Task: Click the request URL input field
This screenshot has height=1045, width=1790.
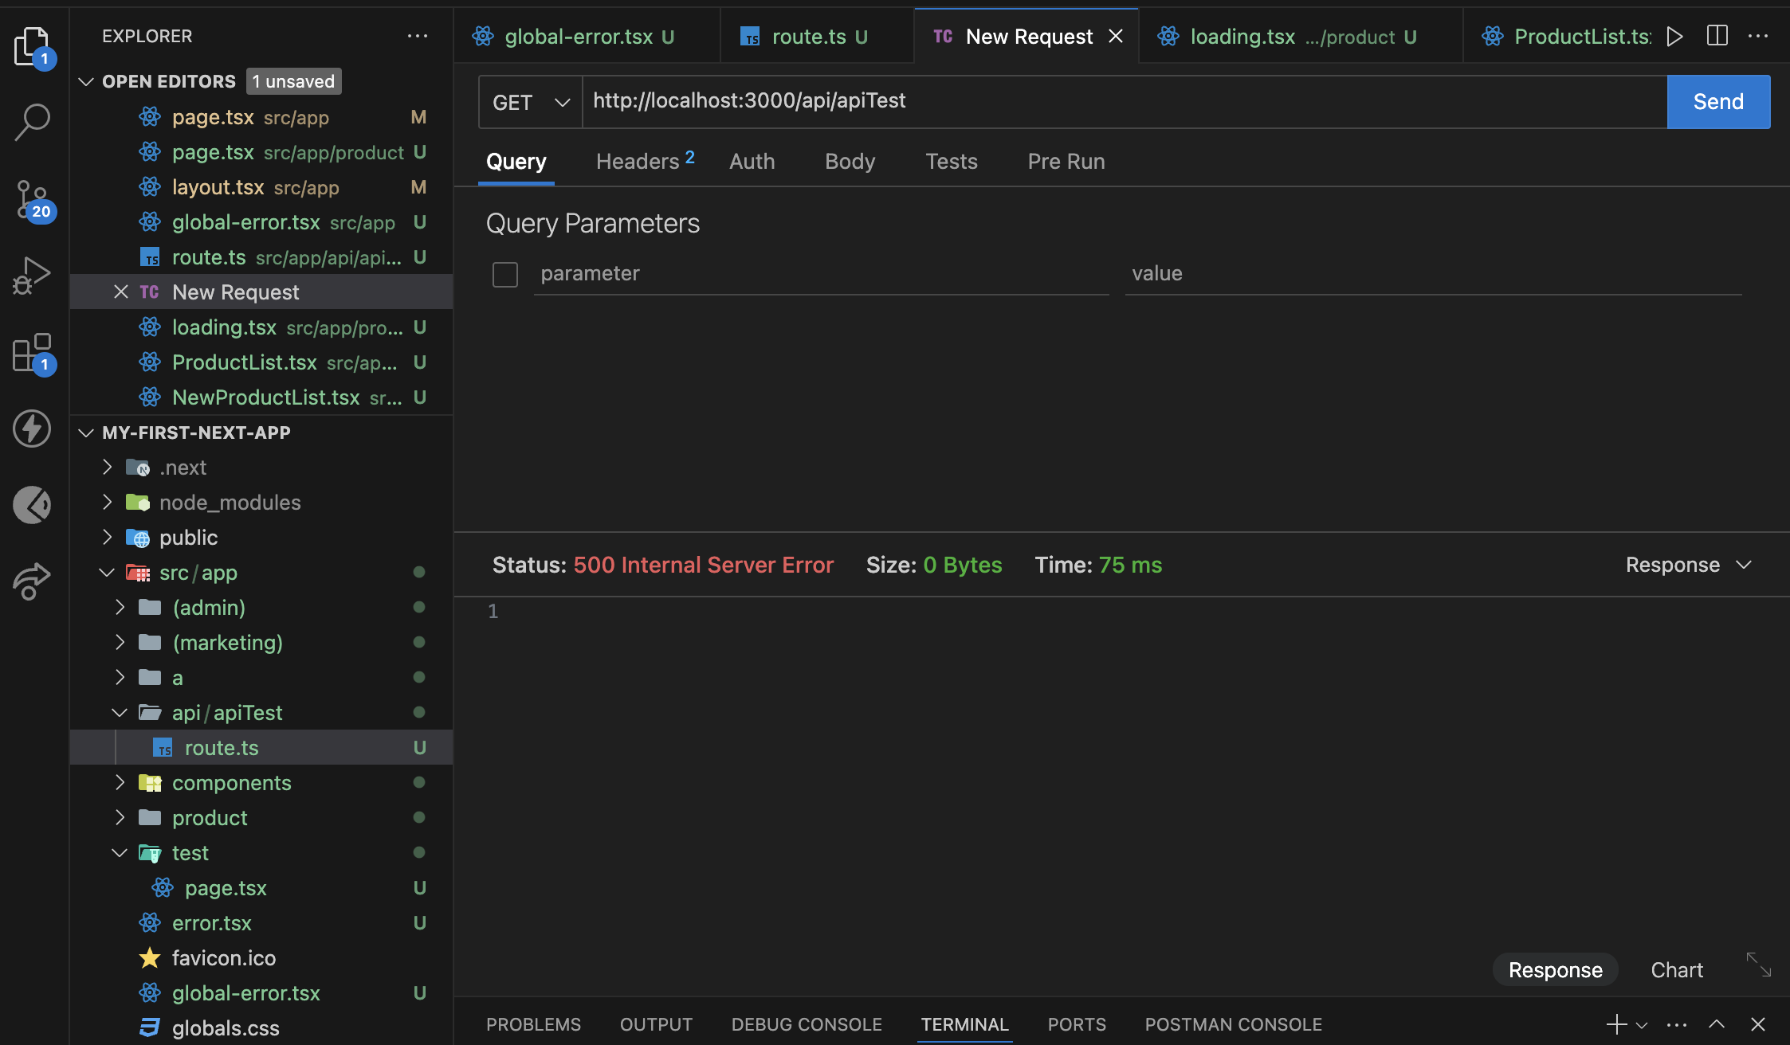Action: tap(1124, 101)
